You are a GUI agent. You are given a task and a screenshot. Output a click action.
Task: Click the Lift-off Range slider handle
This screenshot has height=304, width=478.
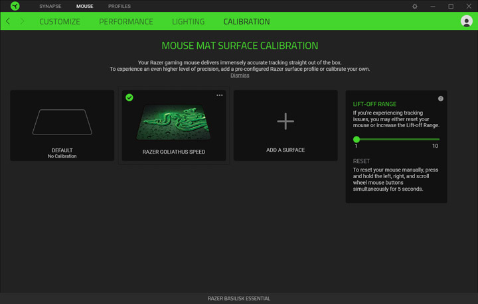[357, 139]
